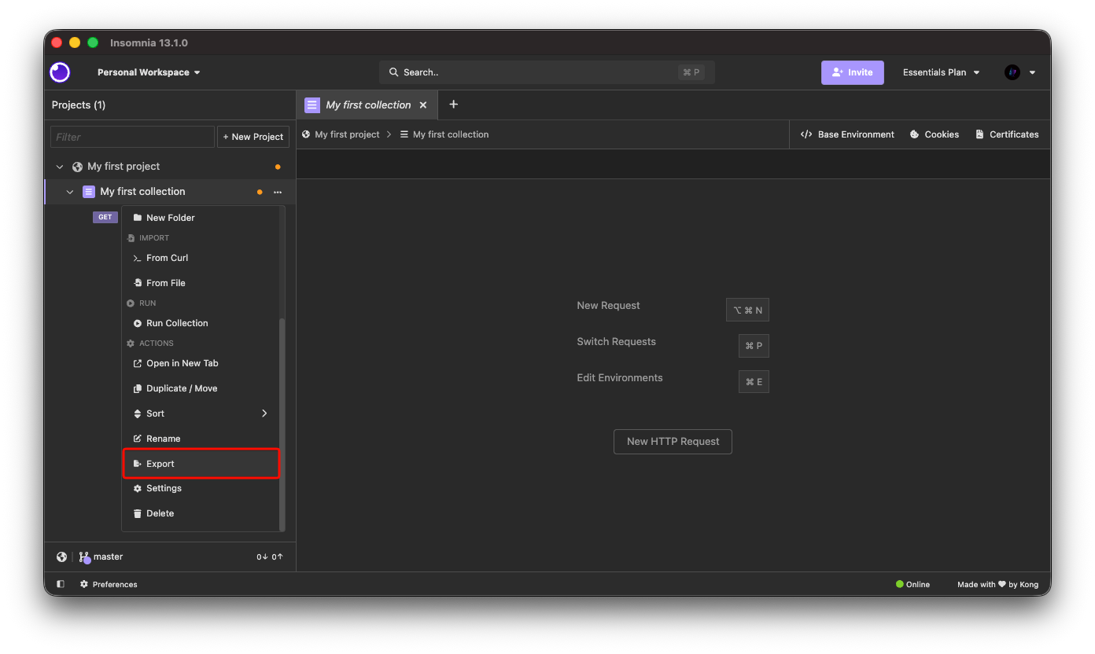Click the collection's three-dot menu icon
This screenshot has height=654, width=1095.
pos(278,192)
